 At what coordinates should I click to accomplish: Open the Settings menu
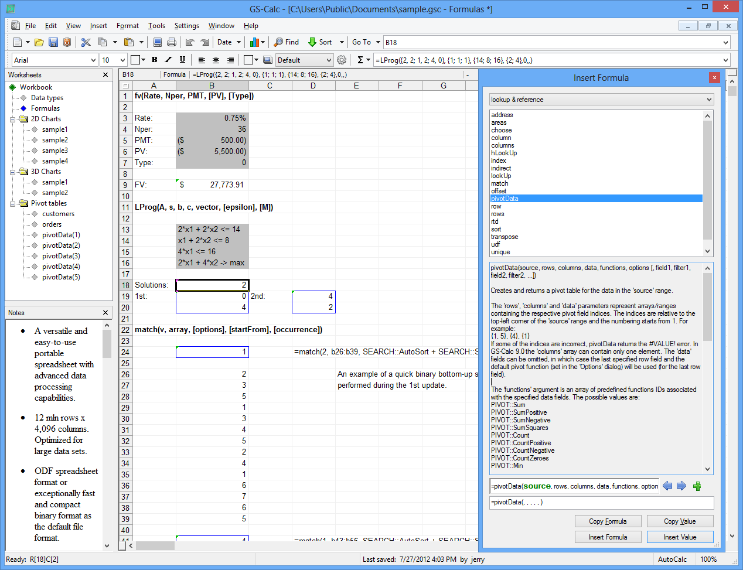(186, 26)
